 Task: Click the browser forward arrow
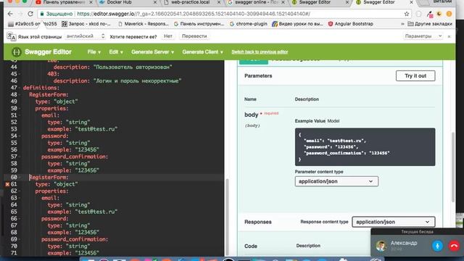coord(20,14)
